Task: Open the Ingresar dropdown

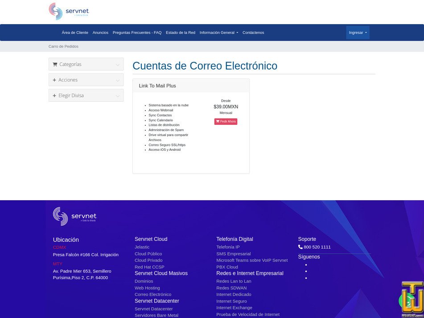Action: 358,33
